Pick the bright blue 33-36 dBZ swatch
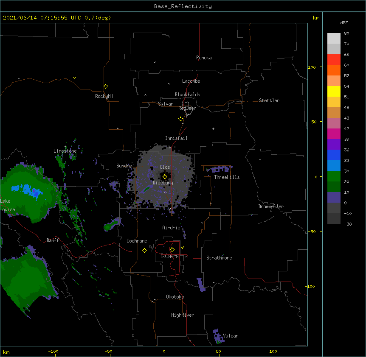 tap(334, 155)
